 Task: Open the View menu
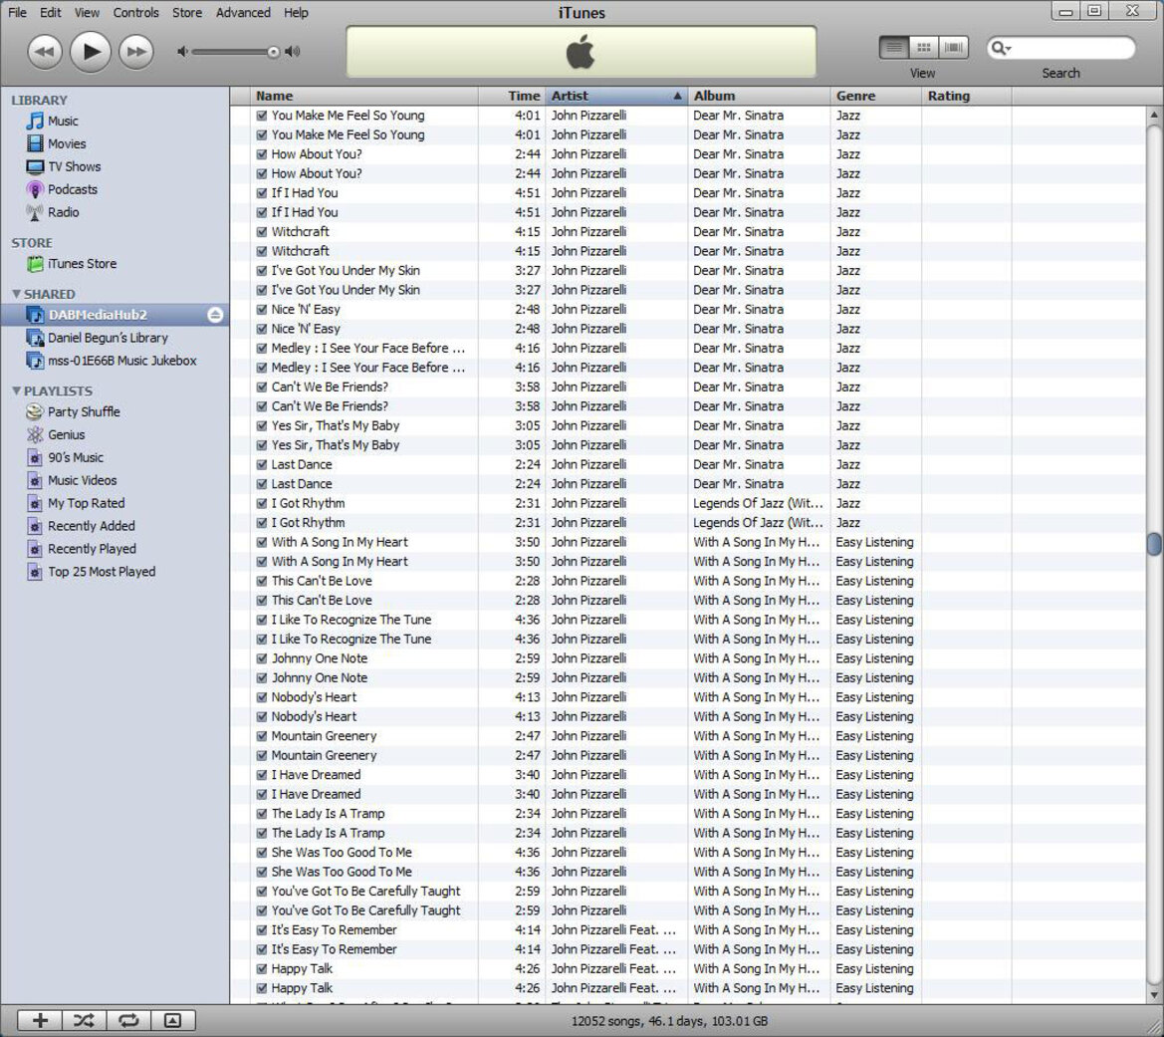coord(87,13)
